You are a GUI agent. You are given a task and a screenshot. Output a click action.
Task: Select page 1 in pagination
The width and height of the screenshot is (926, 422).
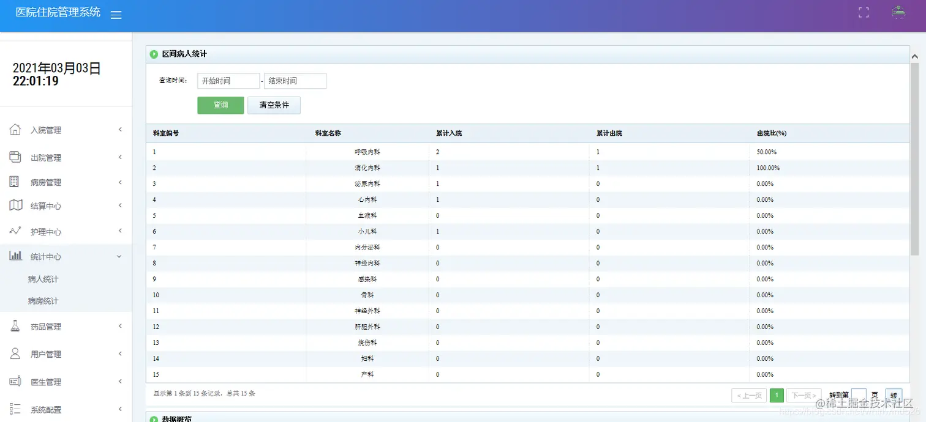(x=777, y=396)
